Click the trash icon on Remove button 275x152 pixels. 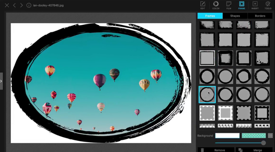click(x=202, y=150)
